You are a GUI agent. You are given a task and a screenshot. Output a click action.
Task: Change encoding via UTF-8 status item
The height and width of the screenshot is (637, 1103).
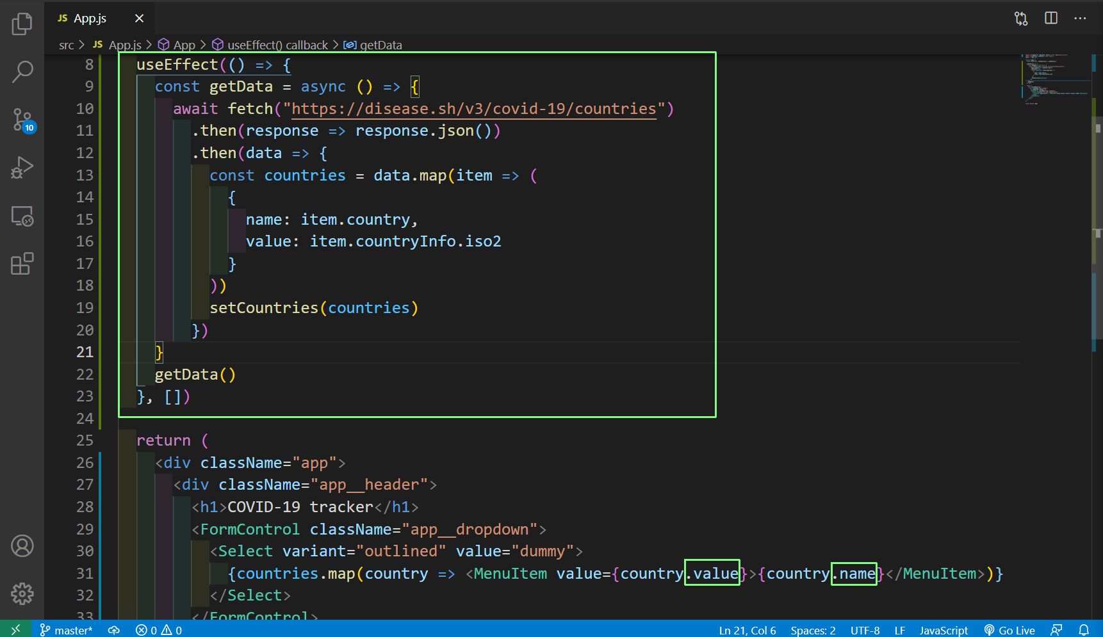coord(865,630)
